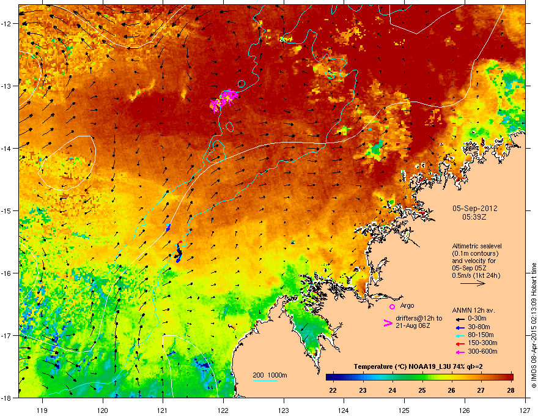Click the "05:39Z" time text
538x416 pixels.
click(x=474, y=217)
